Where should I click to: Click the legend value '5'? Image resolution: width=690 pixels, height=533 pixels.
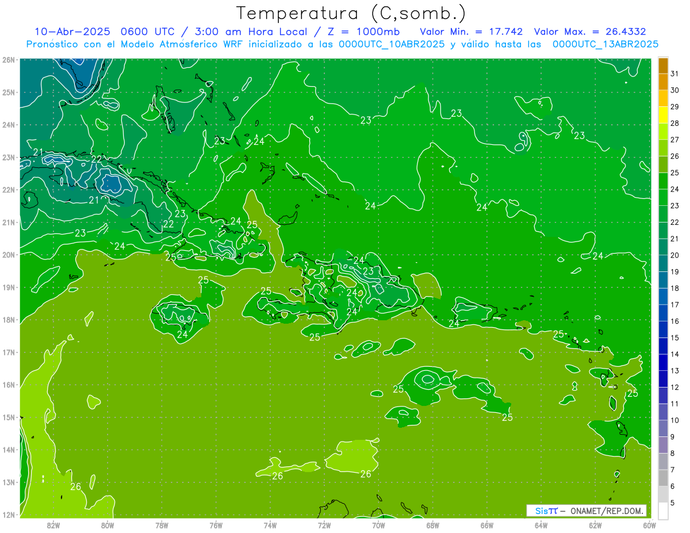pyautogui.click(x=673, y=503)
